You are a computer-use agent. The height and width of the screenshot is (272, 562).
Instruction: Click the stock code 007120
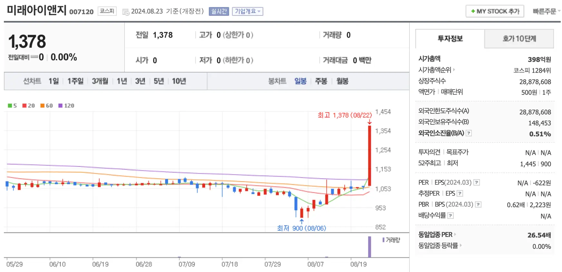(82, 12)
